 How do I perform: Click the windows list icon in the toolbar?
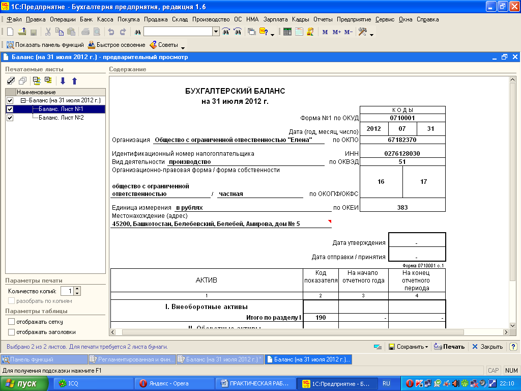pyautogui.click(x=252, y=32)
